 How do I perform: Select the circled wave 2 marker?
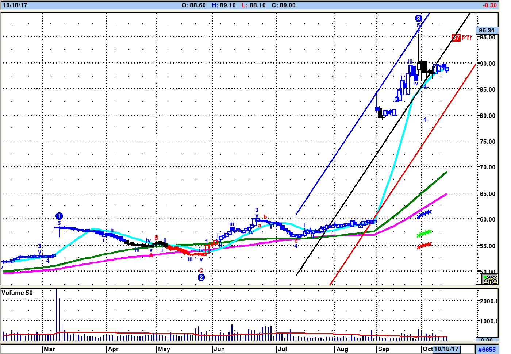tap(201, 277)
